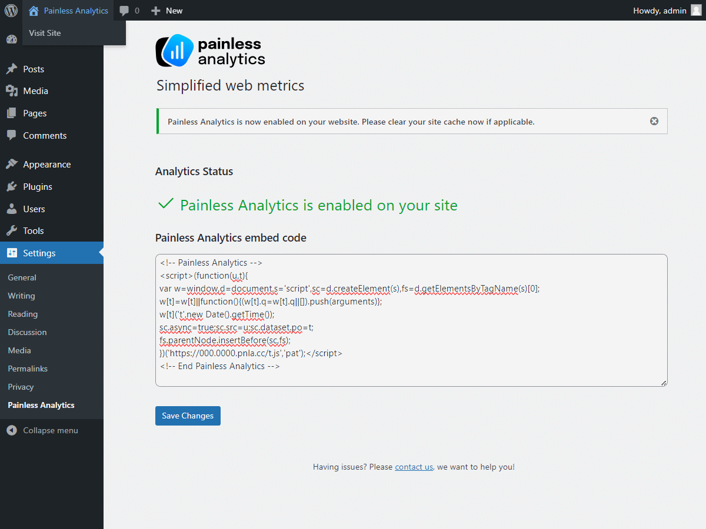Click the fs.parentNode.insertBefore code line

click(225, 340)
